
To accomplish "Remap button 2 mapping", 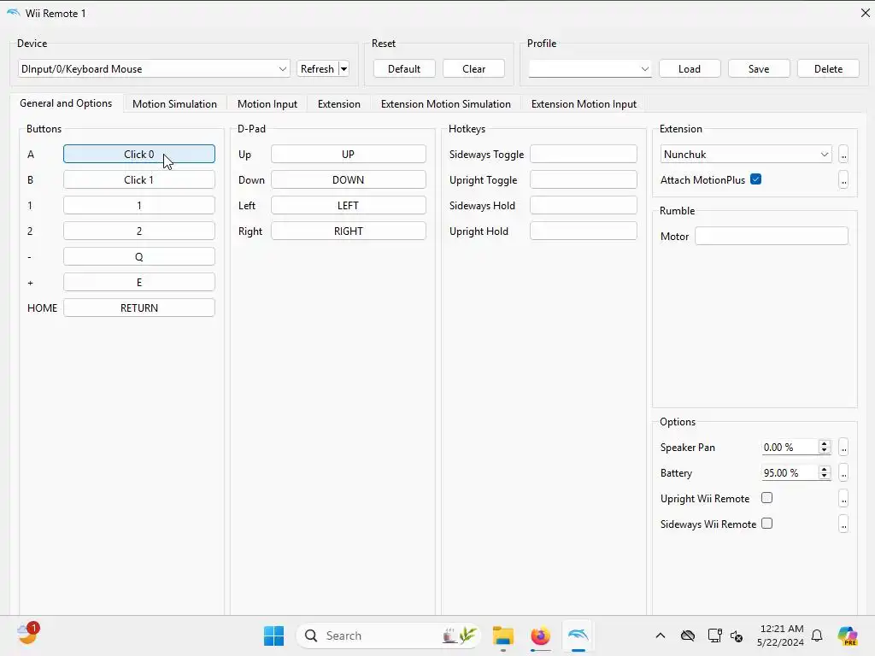I will (x=139, y=231).
